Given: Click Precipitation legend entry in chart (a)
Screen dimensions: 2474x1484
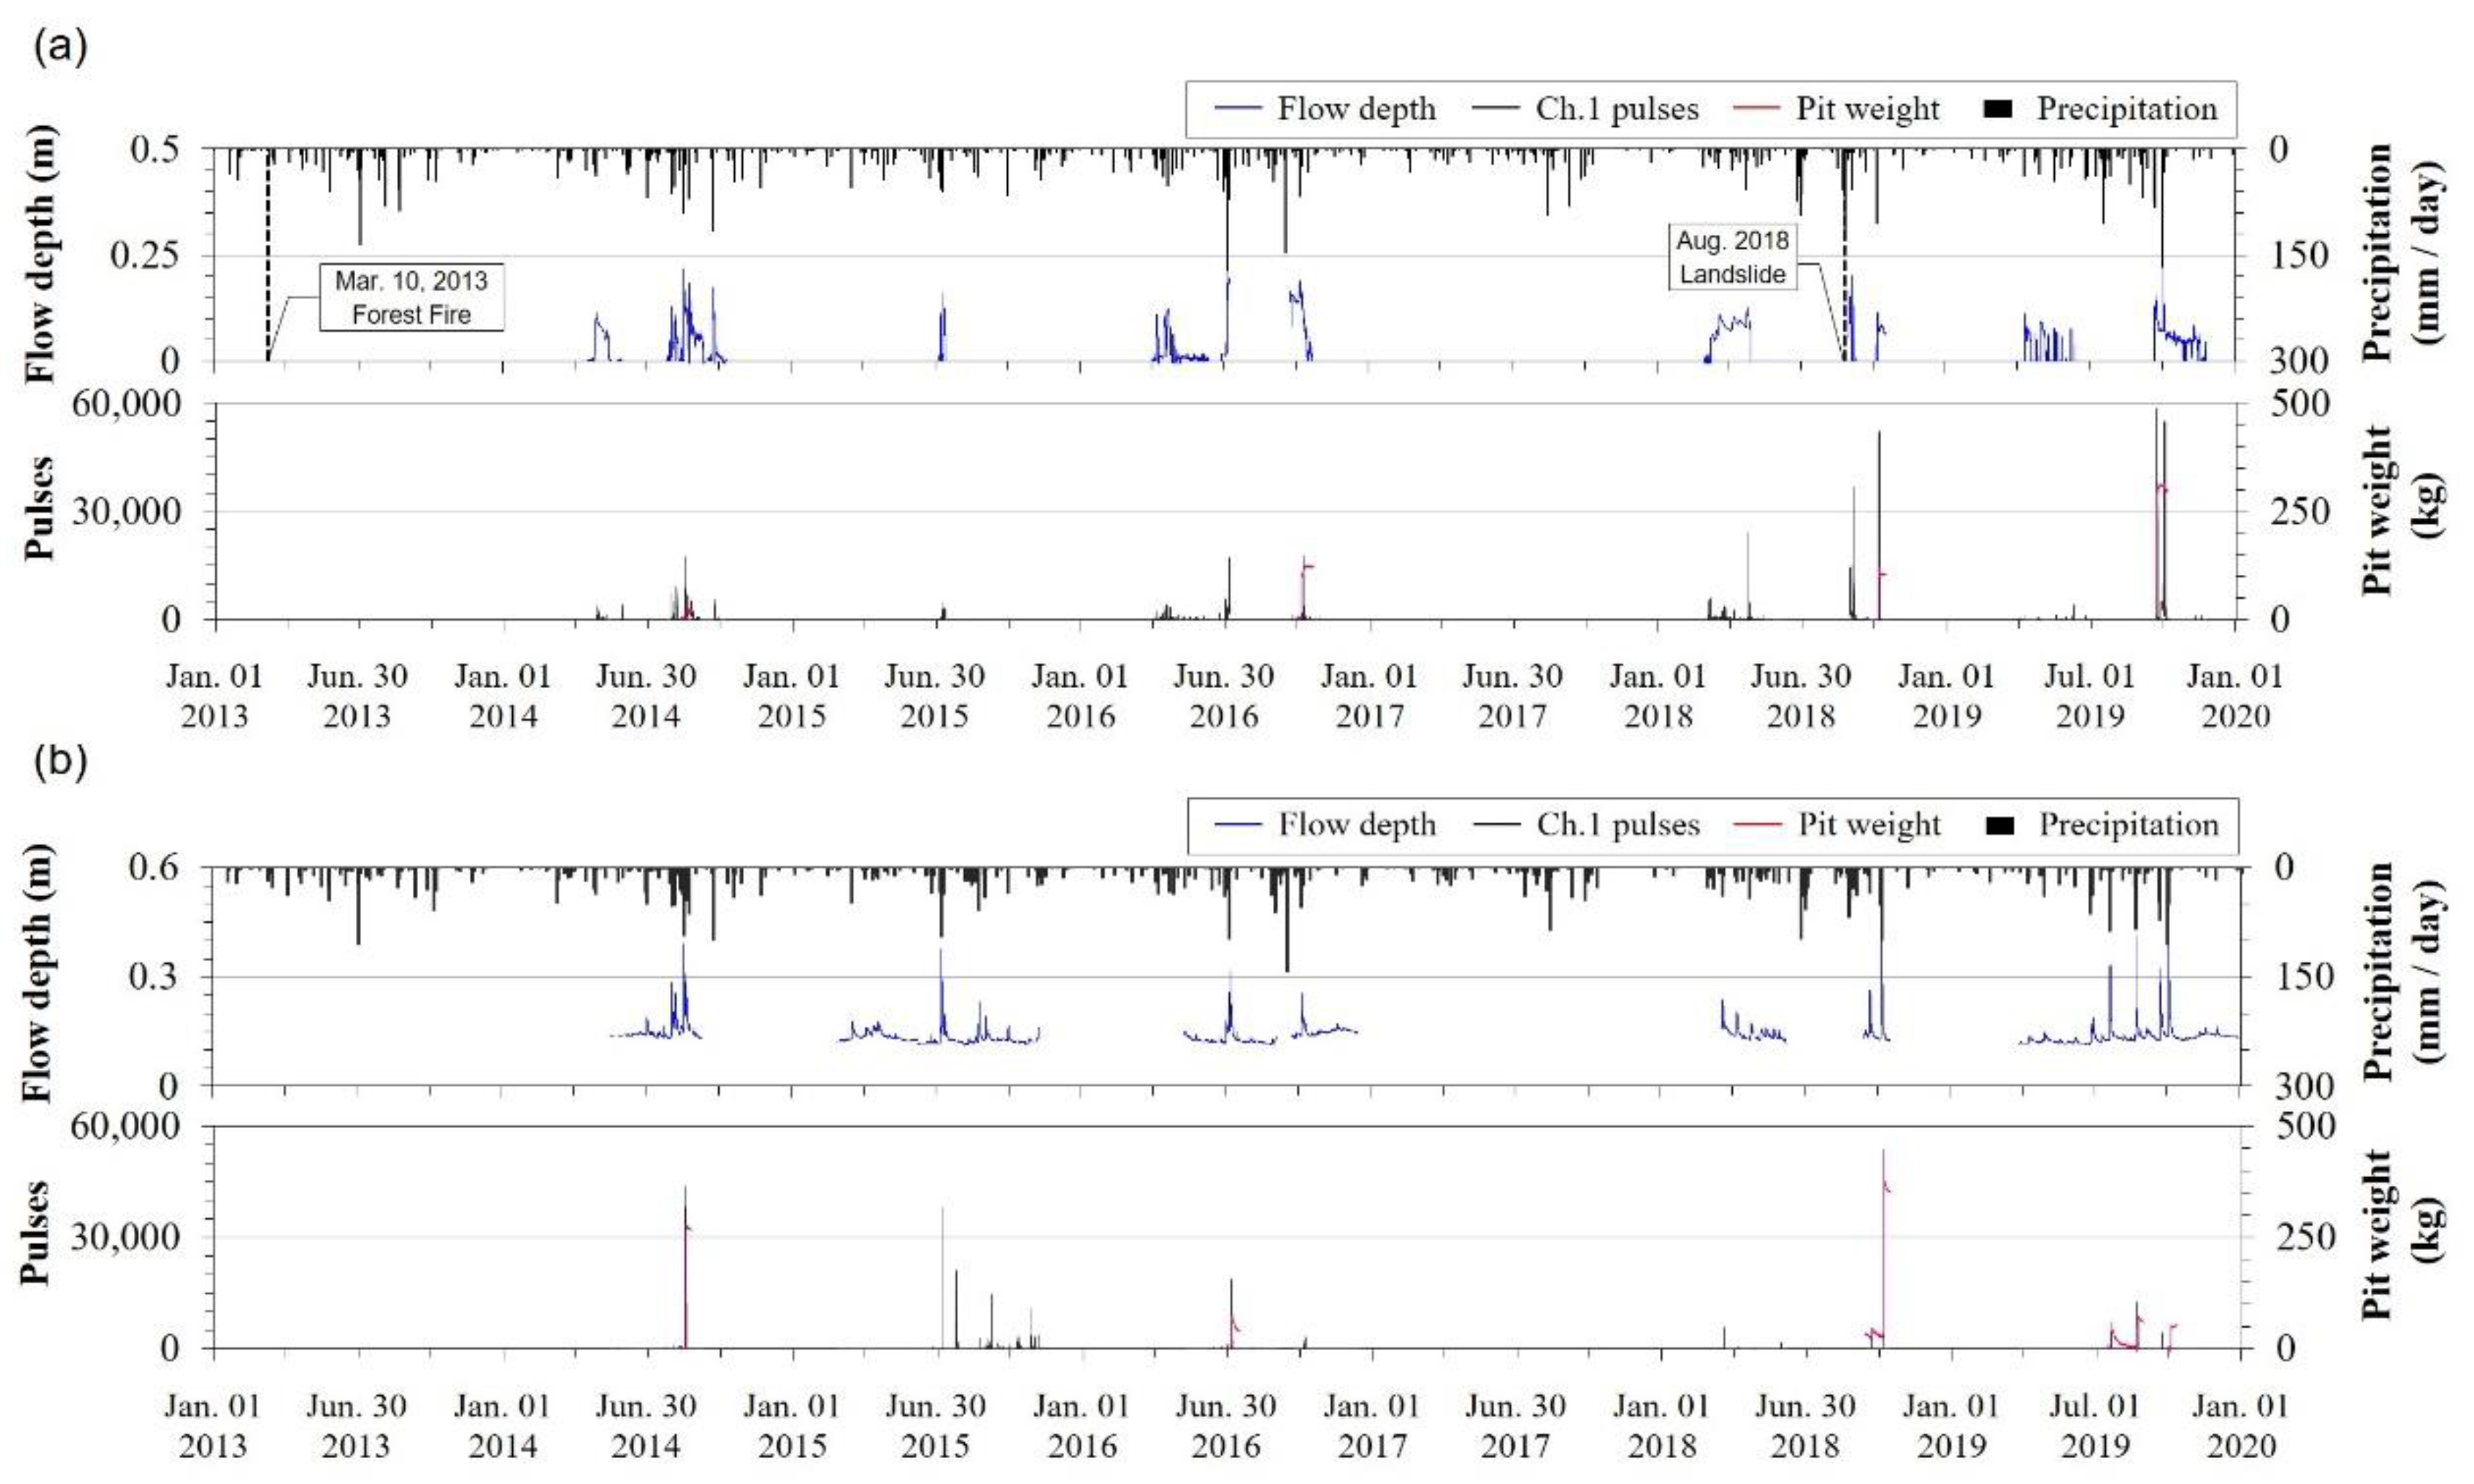Looking at the screenshot, I should (x=2126, y=109).
